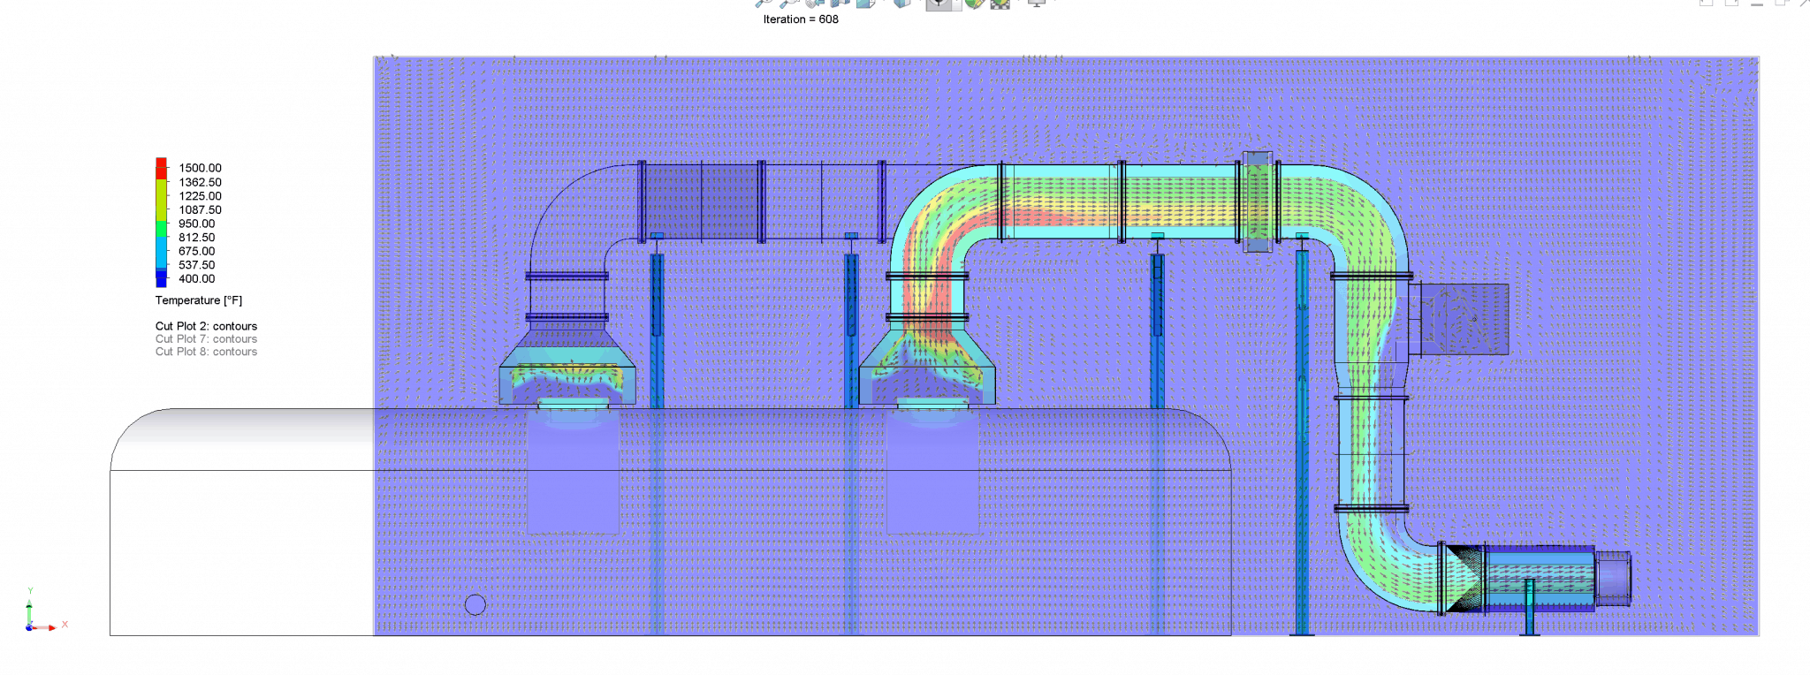This screenshot has height=675, width=1810.
Task: Click the red X axis of triad
Action: (x=46, y=627)
